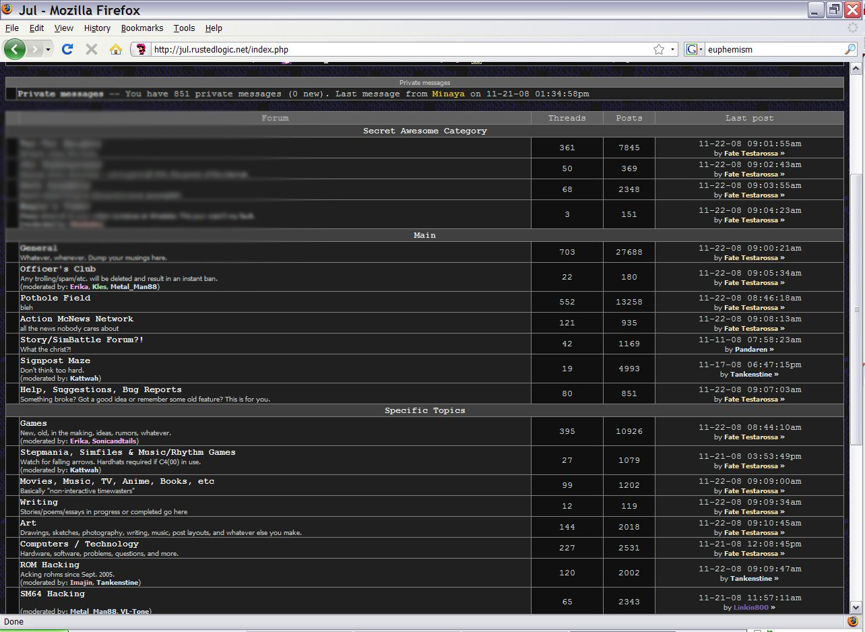Open the History menu
The height and width of the screenshot is (632, 865).
pos(97,28)
